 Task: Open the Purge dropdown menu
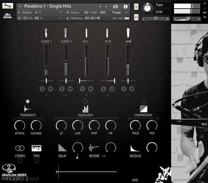[120, 13]
